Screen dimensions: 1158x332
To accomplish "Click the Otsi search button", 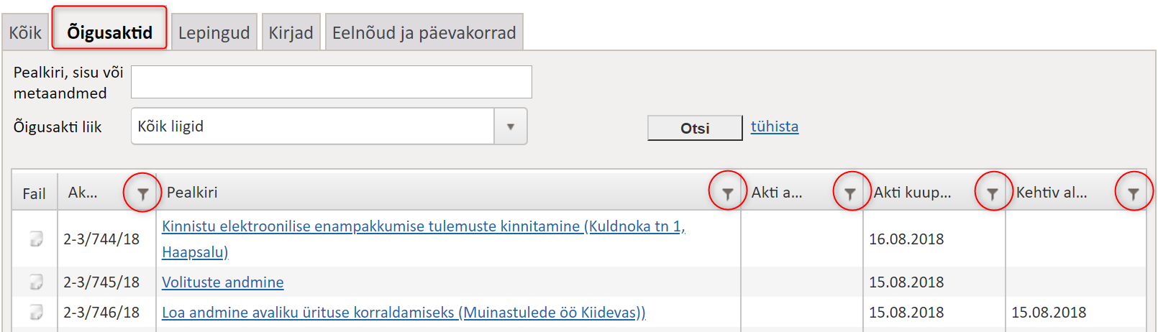I will (x=695, y=128).
